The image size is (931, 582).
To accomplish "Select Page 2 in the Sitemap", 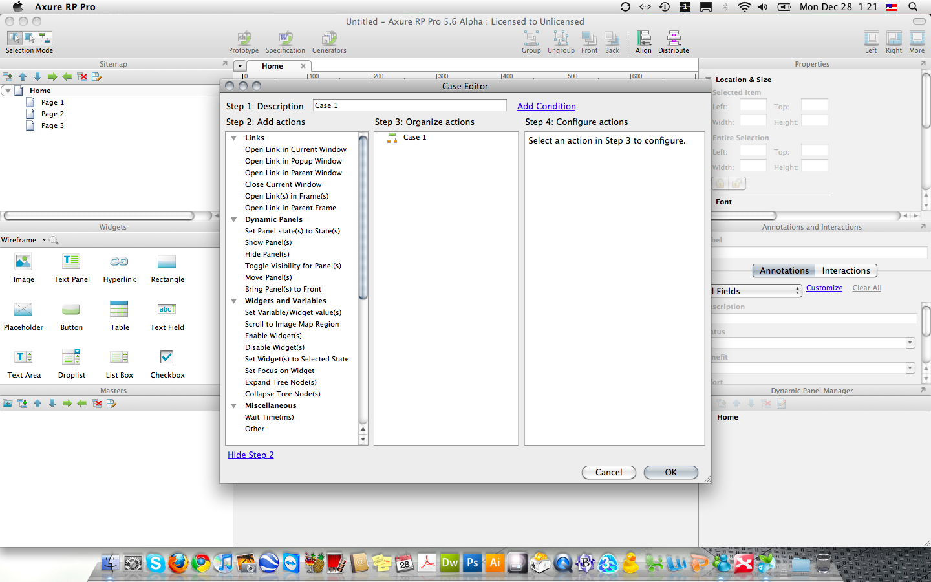I will (x=52, y=114).
